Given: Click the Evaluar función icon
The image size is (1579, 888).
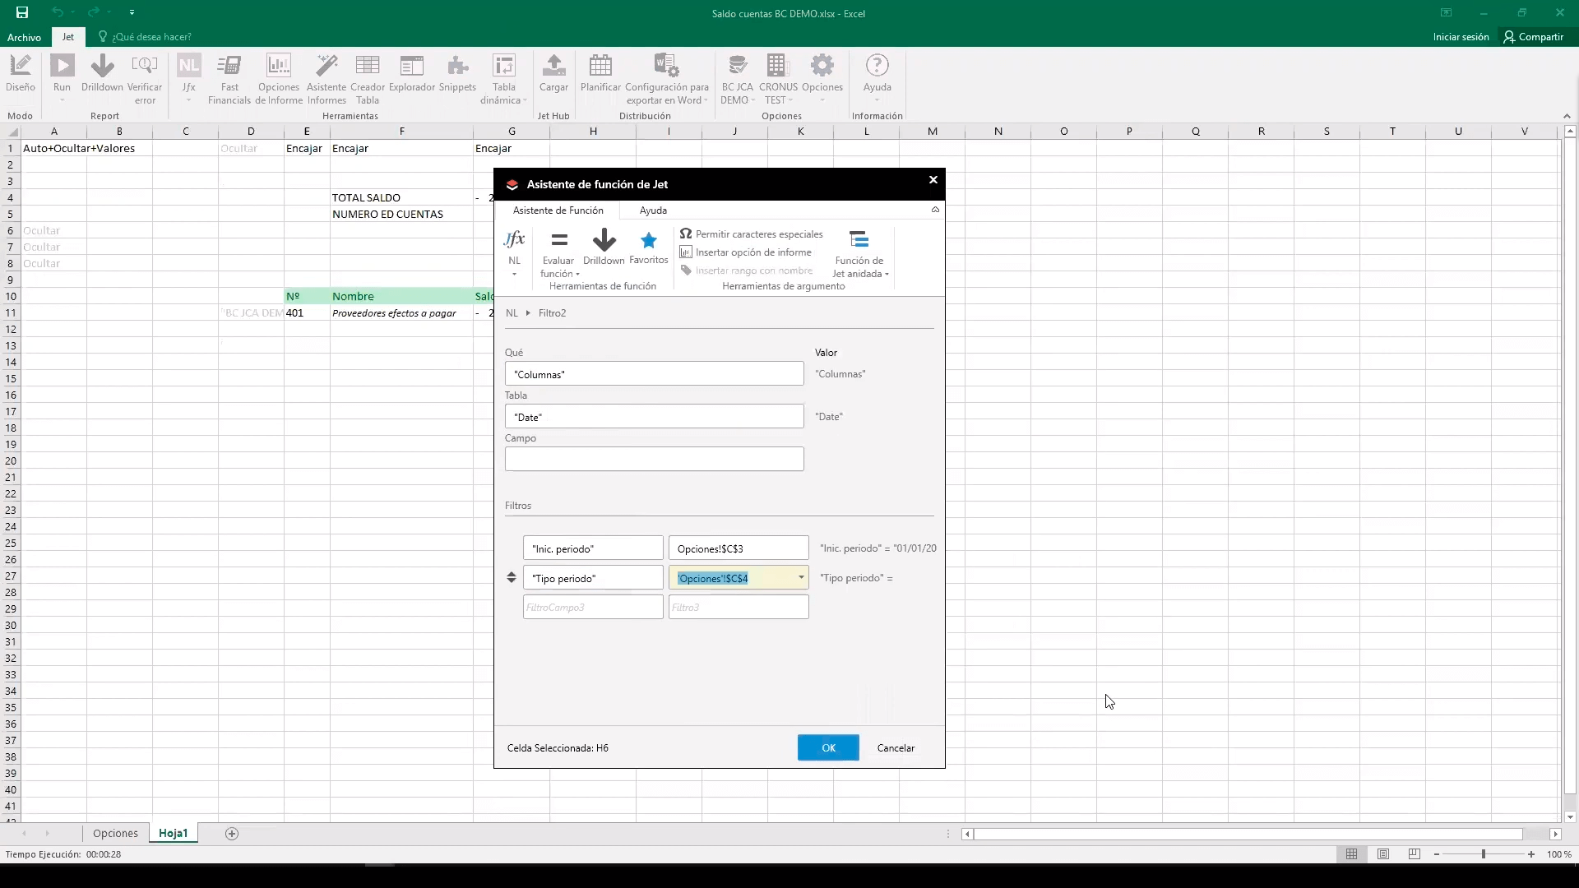Looking at the screenshot, I should click(x=558, y=241).
